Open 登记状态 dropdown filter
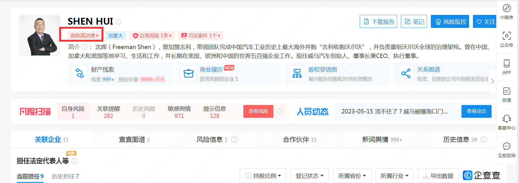 pyautogui.click(x=310, y=176)
